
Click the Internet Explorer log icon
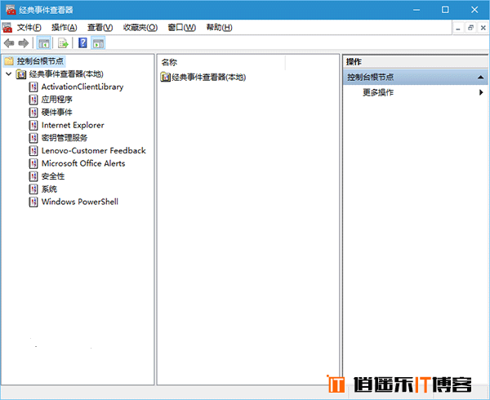[33, 125]
